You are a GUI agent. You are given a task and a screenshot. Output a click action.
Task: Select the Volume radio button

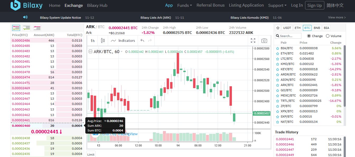click(328, 36)
